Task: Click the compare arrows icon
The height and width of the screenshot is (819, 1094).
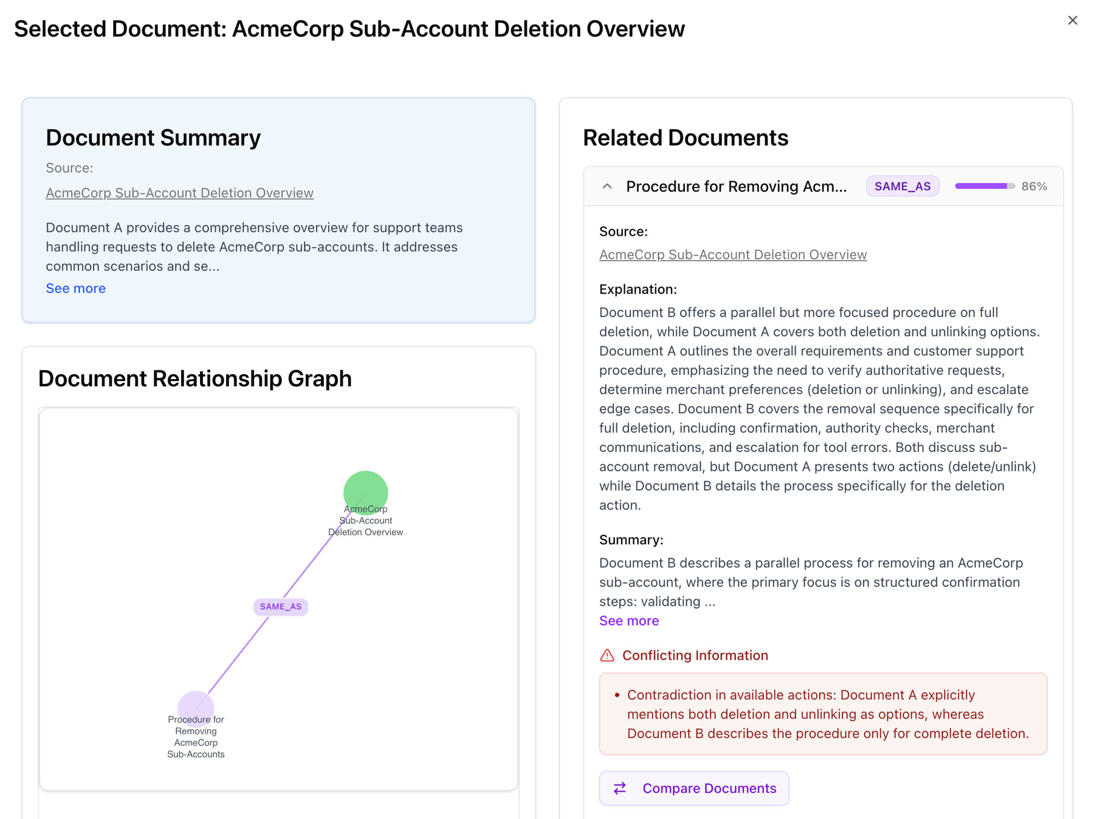Action: [x=619, y=788]
